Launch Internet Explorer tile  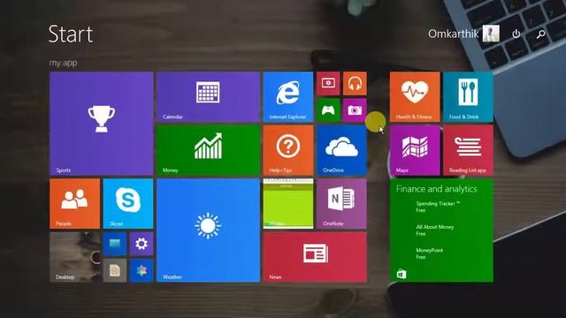click(x=288, y=96)
